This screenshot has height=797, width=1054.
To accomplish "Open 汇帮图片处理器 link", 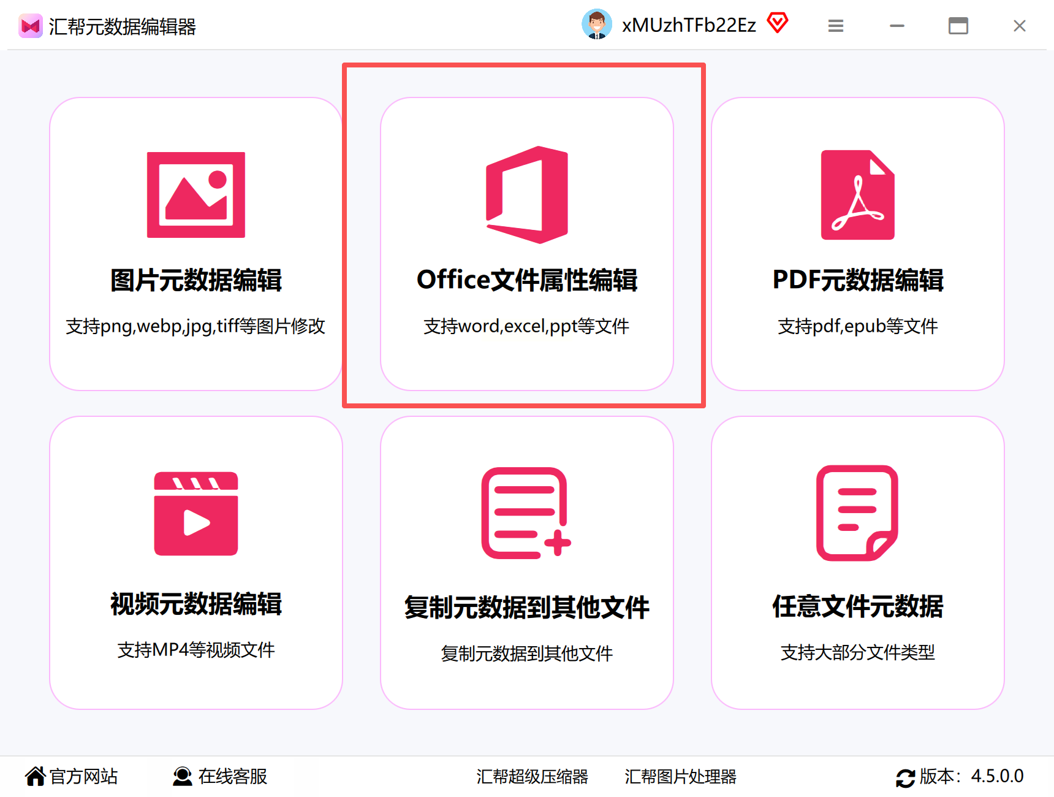I will (x=681, y=777).
